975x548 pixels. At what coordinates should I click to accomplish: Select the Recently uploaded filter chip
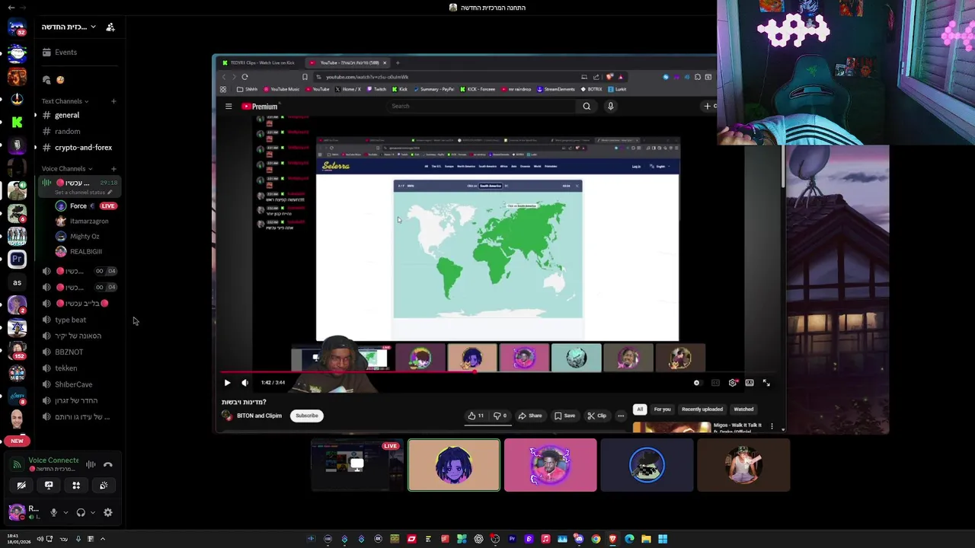702,409
